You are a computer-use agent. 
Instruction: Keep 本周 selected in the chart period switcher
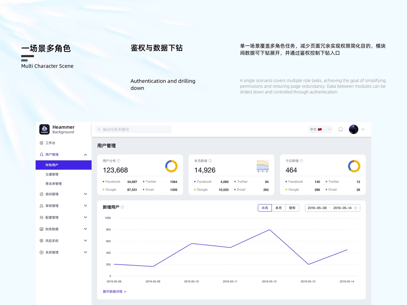[264, 208]
